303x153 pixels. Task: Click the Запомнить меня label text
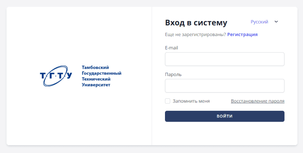coord(191,101)
